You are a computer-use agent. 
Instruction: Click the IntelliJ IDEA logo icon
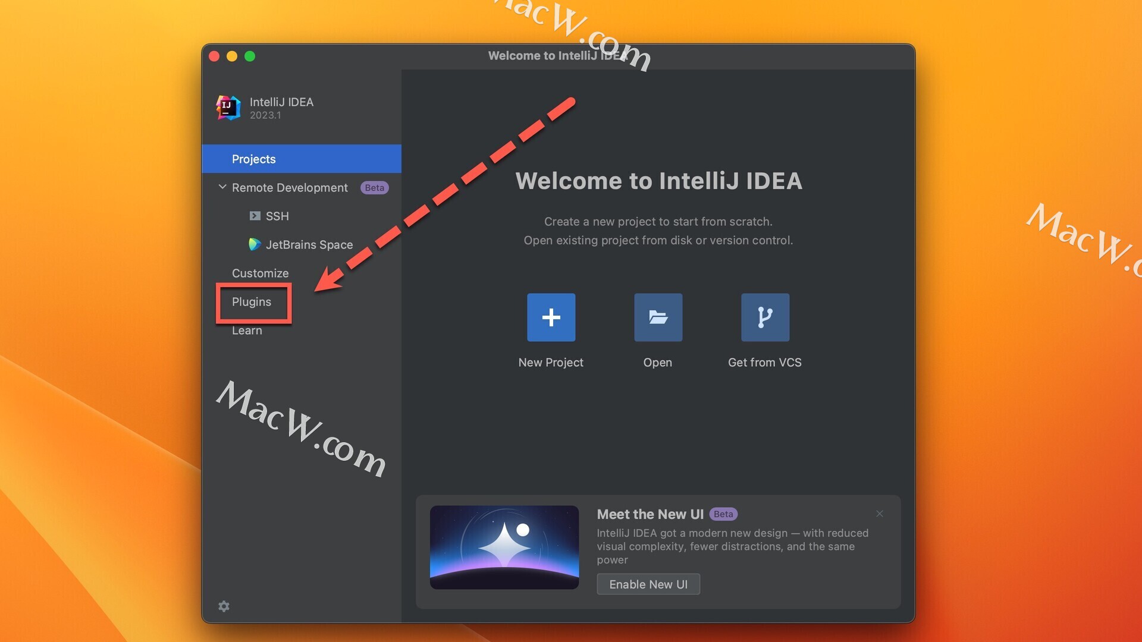[x=228, y=108]
